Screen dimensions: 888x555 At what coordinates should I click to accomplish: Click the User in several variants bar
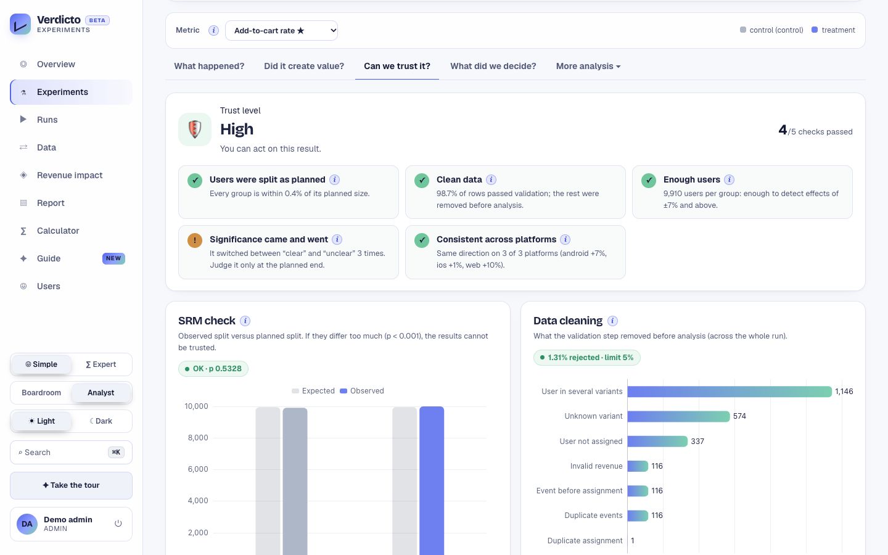pos(730,392)
